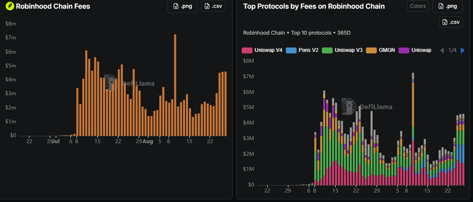Click the tallest $7m bar in Fees chart
This screenshot has width=473, height=202.
pos(175,85)
